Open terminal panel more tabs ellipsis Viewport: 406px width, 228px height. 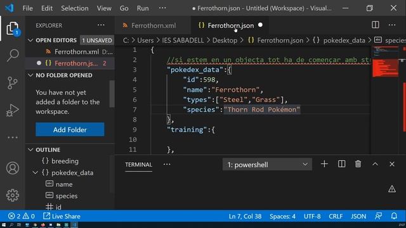click(167, 165)
